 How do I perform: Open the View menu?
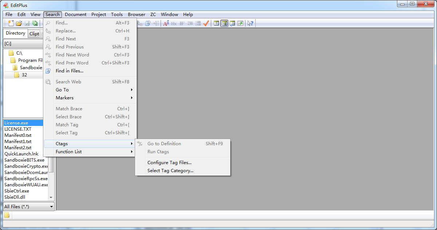click(x=35, y=15)
